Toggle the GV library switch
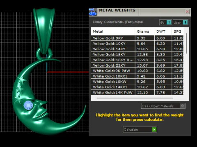 click(x=165, y=22)
